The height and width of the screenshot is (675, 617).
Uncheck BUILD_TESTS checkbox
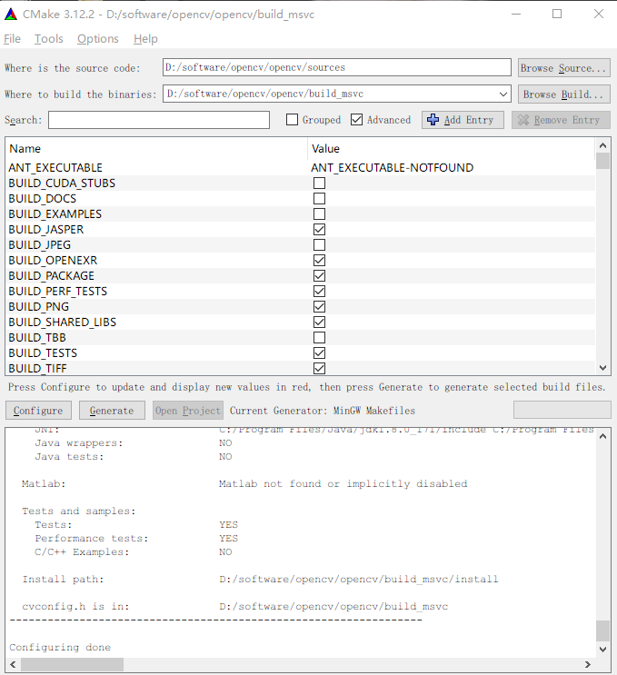pyautogui.click(x=319, y=353)
